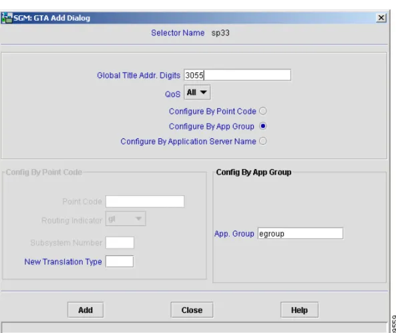Click the Config By App Group heading
This screenshot has height=333, width=396.
[x=254, y=173]
